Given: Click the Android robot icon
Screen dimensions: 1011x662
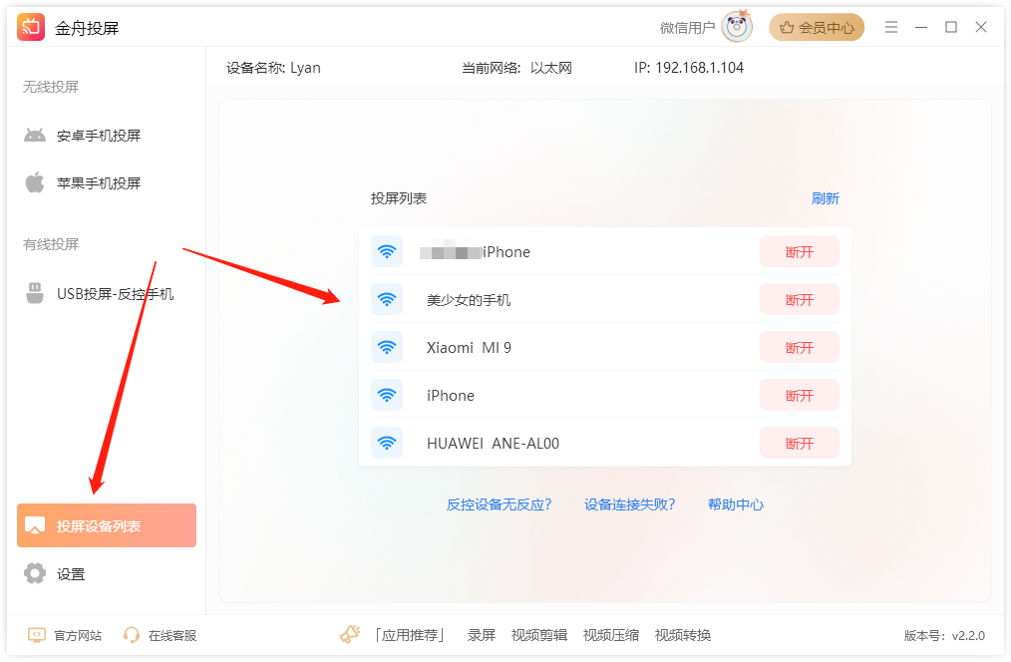Looking at the screenshot, I should (35, 136).
